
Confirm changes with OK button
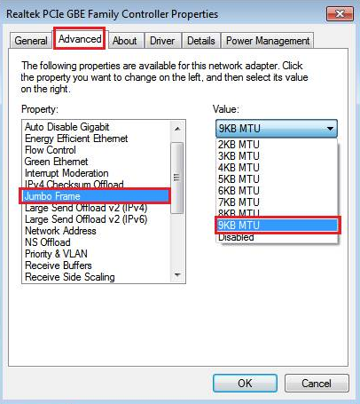coord(245,383)
